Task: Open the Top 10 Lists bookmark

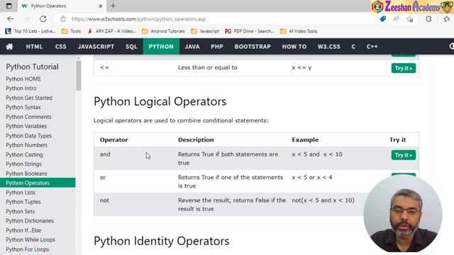Action: pos(31,31)
